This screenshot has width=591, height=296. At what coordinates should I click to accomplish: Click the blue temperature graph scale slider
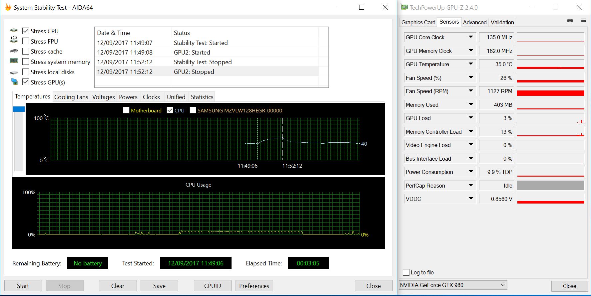[x=19, y=109]
